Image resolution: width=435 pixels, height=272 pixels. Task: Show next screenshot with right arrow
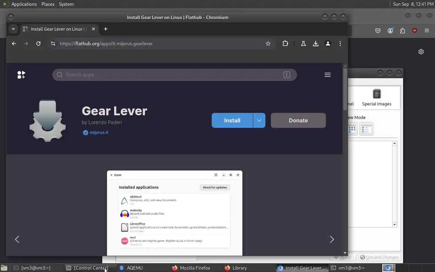coord(332,239)
